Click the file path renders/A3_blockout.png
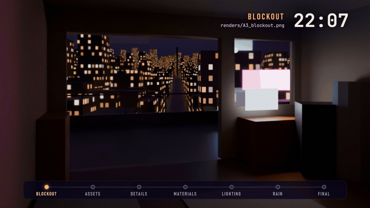 [x=252, y=25]
